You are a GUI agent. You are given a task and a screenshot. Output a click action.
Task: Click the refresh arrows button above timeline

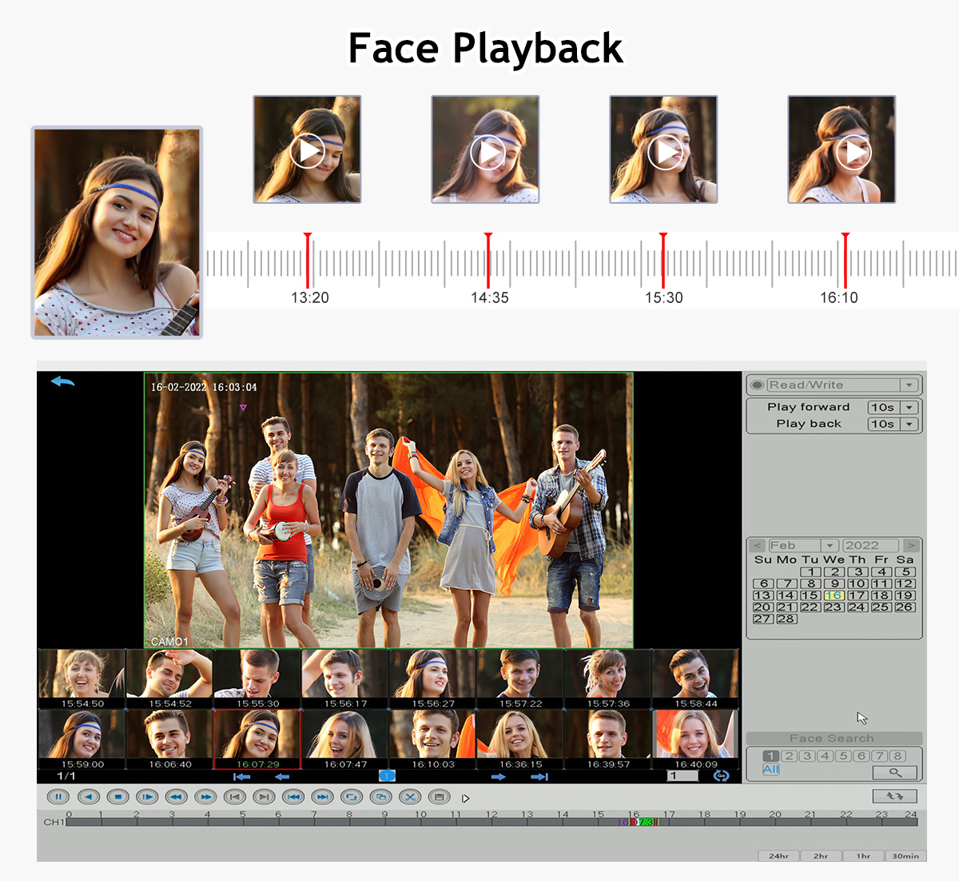point(894,796)
